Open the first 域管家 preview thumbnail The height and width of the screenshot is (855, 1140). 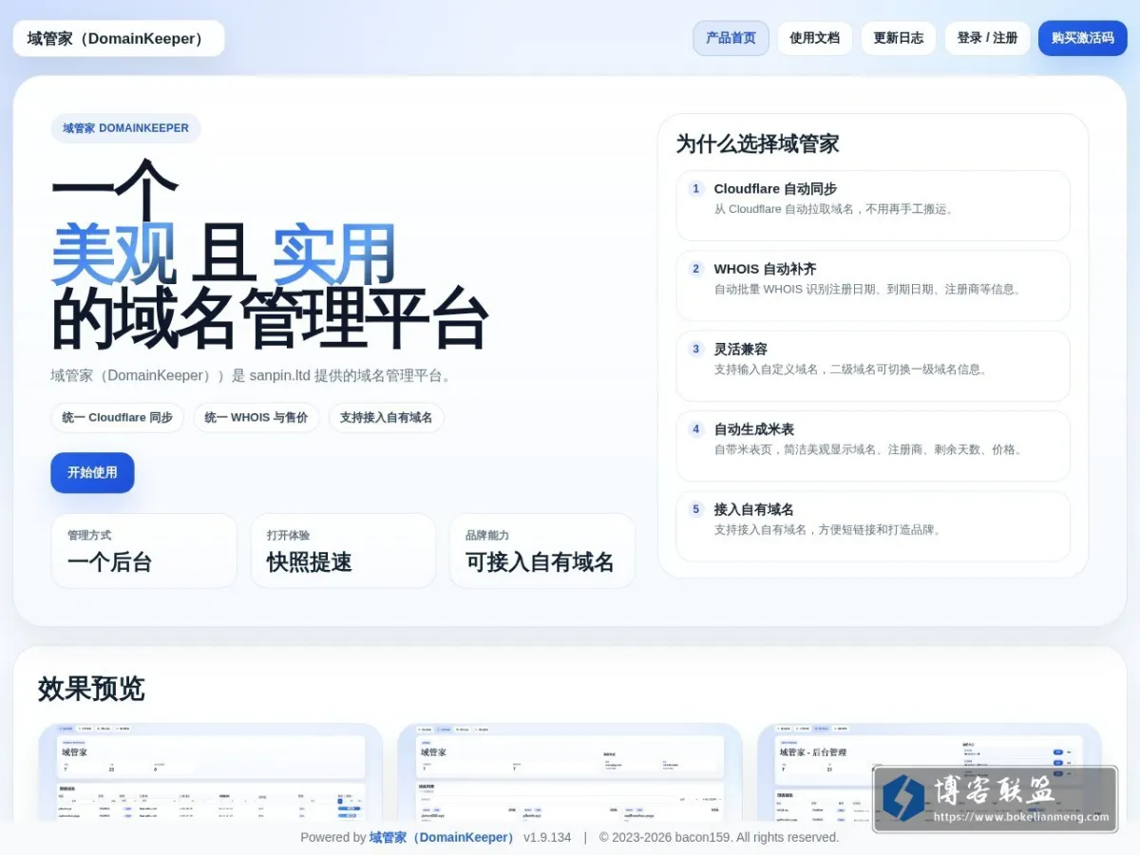coord(211,772)
